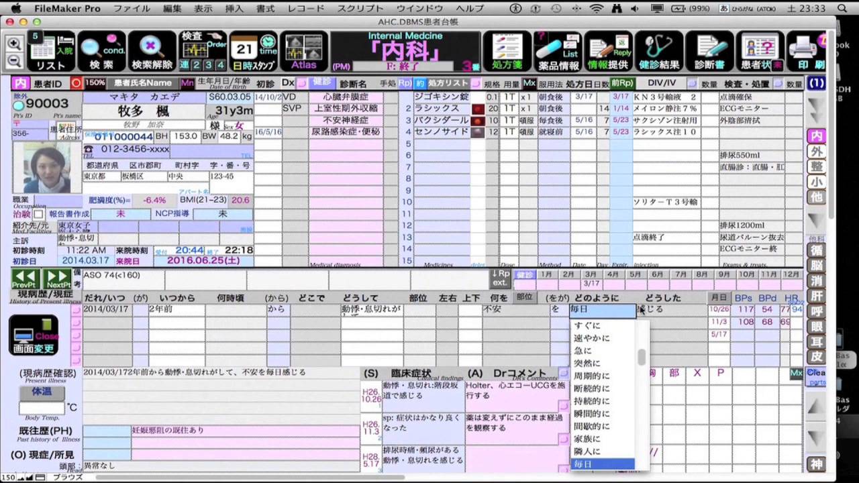Select highlighted 毎日 in dropdown list

click(x=602, y=464)
